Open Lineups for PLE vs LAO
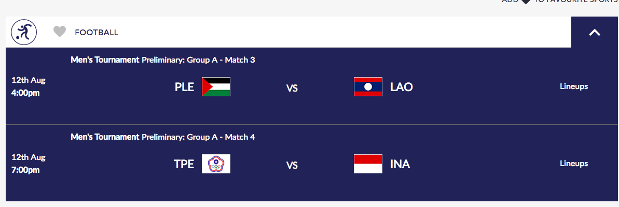 pos(573,86)
